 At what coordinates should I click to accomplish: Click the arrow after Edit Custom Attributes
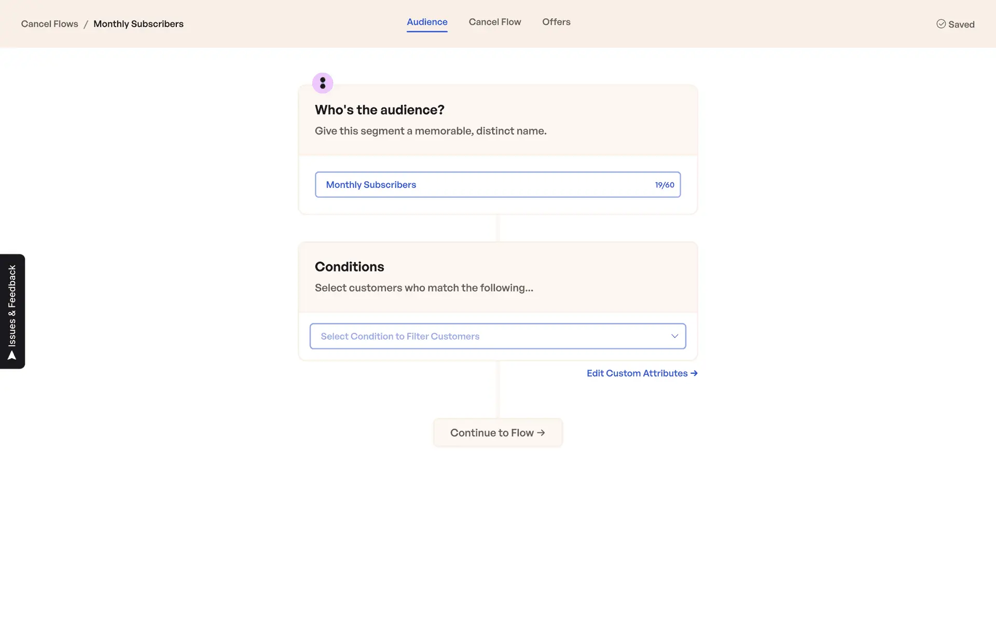[694, 373]
